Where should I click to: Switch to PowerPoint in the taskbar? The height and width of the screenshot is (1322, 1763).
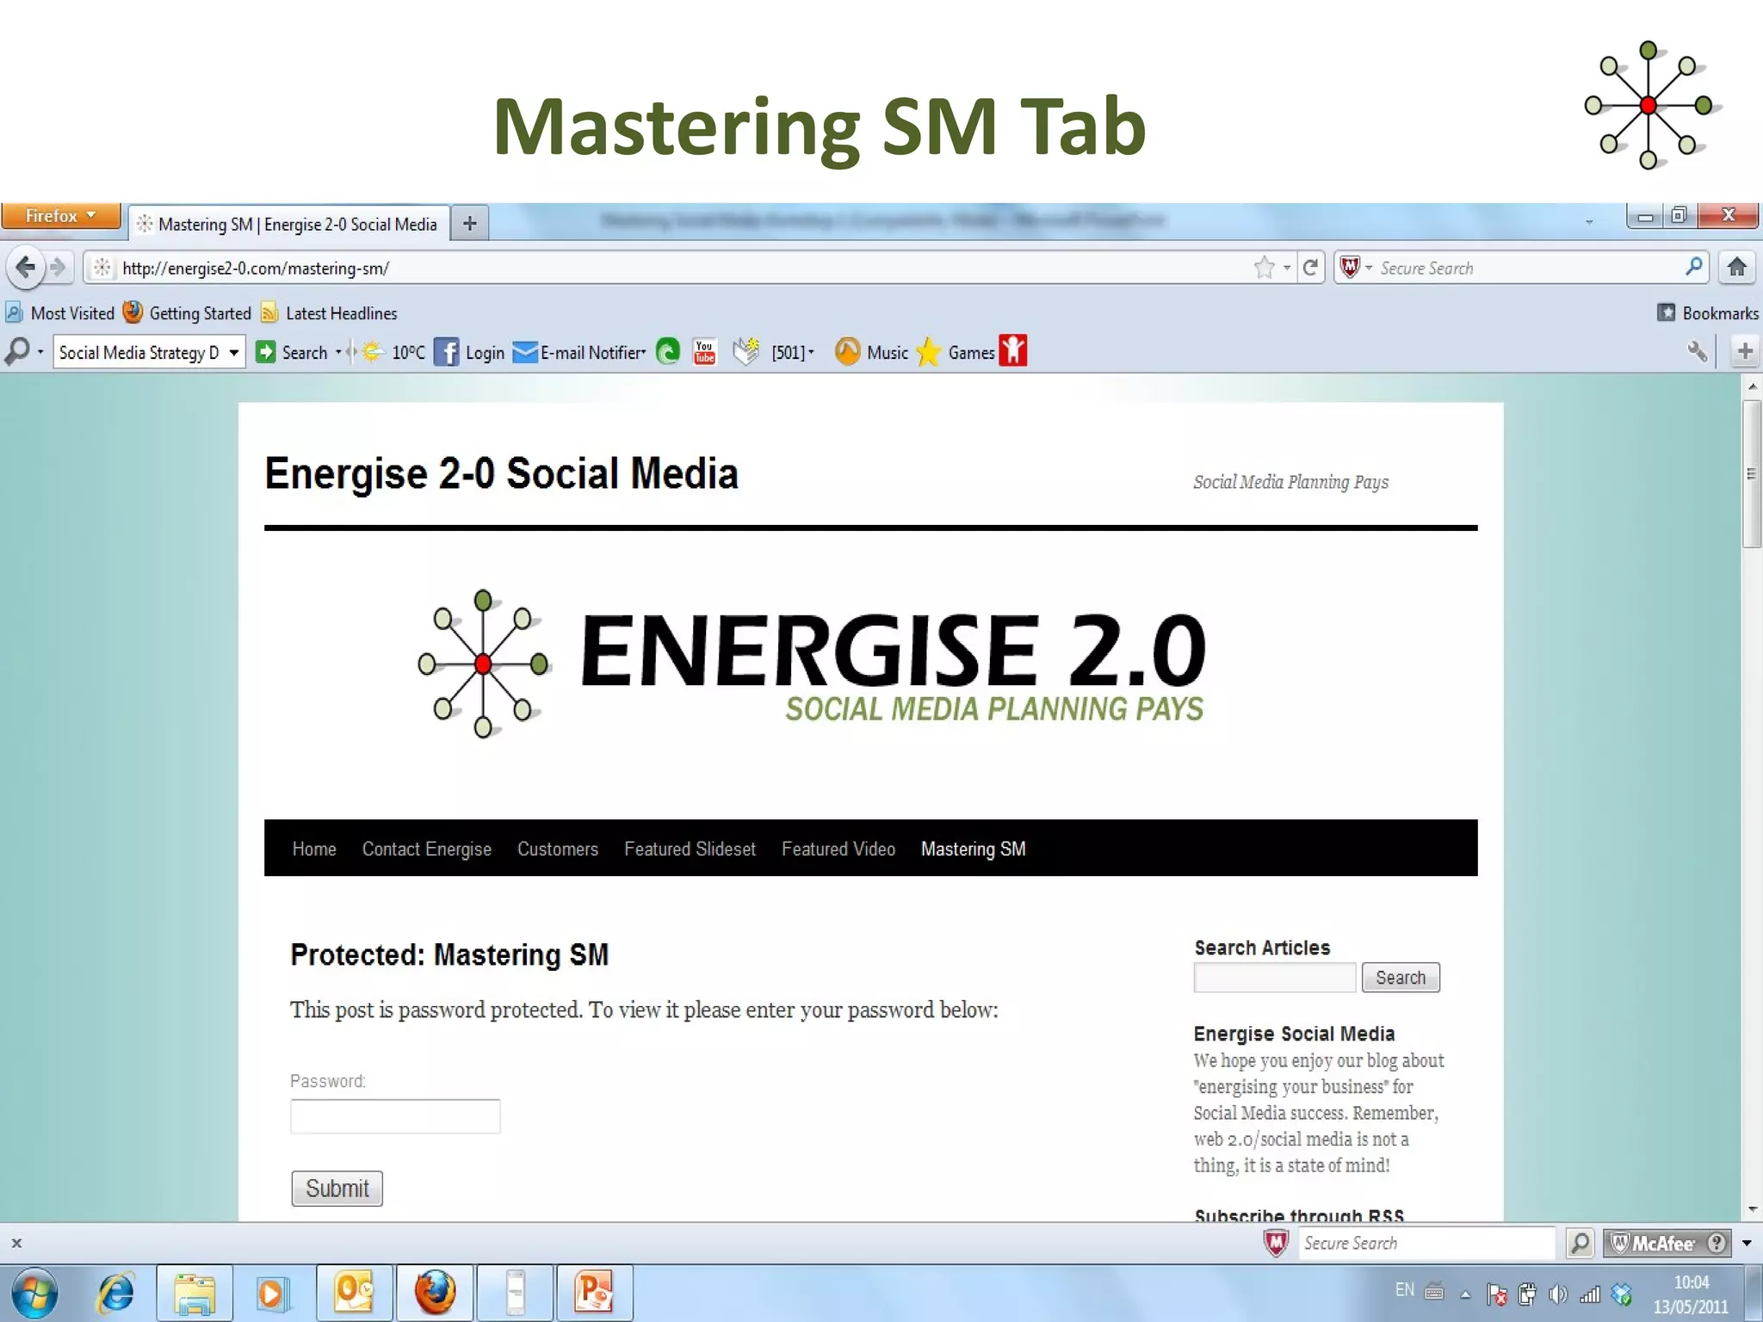[x=594, y=1293]
